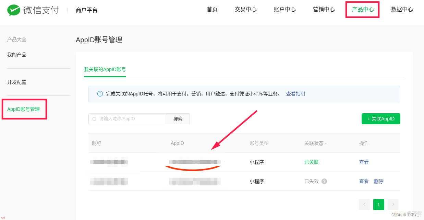424x220 pixels.
Task: Go to previous page arrow
Action: point(364,205)
